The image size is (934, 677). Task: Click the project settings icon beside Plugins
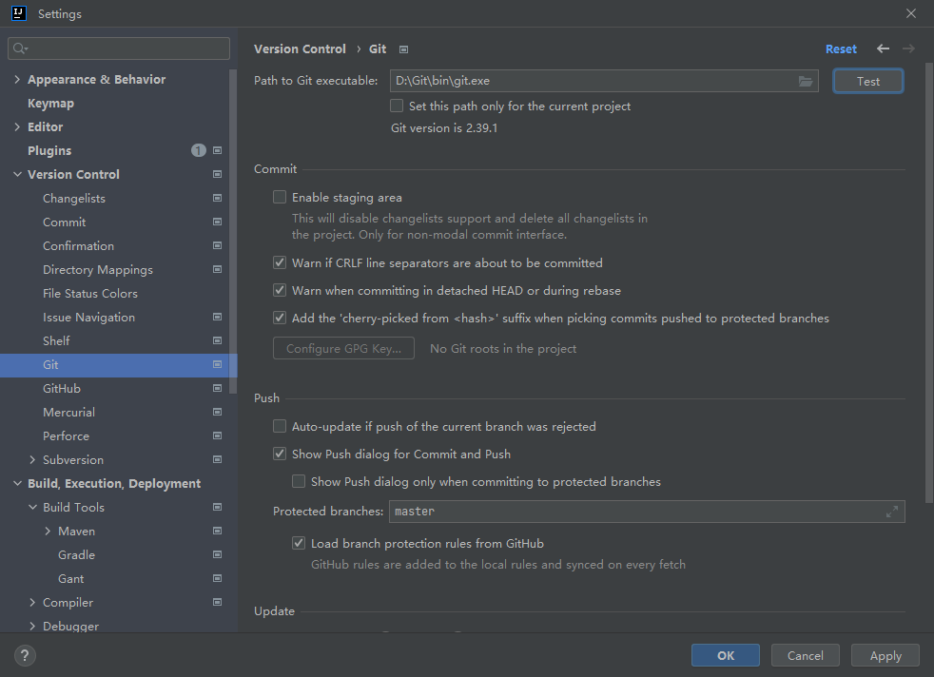[218, 150]
